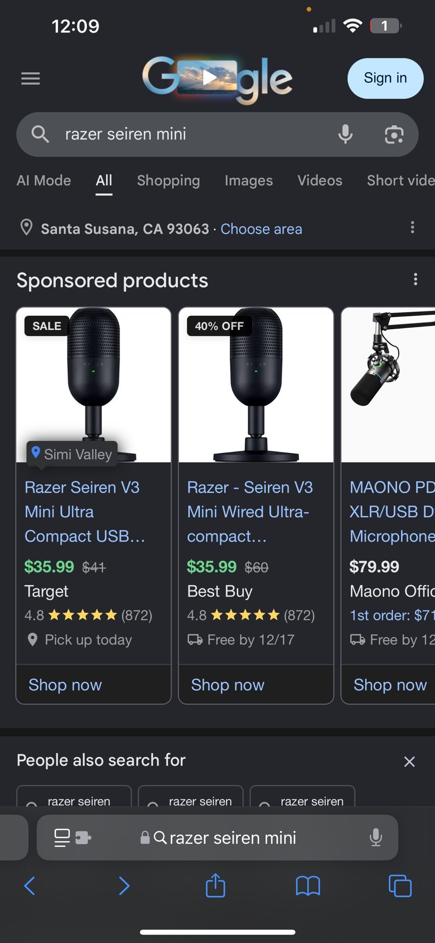The image size is (435, 943).
Task: Tap the microphone in Safari's address bar
Action: coord(376,837)
